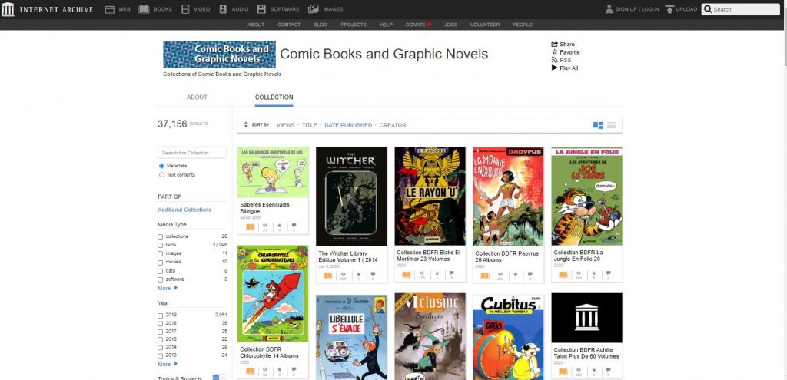Open Le Rayon U cover thumbnail
Screen dimensions: 787x380
coord(430,196)
